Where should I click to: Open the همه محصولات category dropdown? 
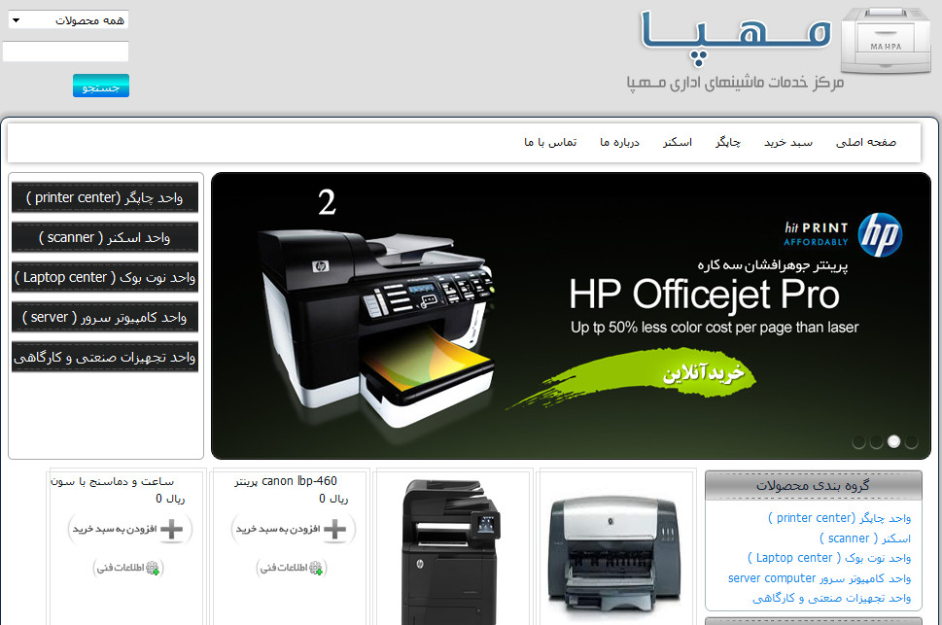68,19
